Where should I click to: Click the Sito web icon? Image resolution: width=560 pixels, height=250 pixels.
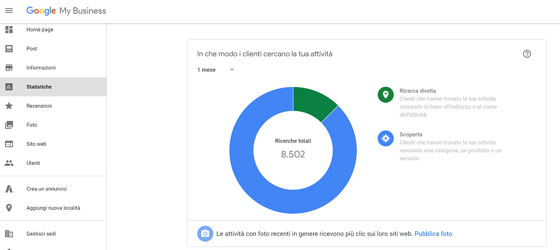(9, 144)
